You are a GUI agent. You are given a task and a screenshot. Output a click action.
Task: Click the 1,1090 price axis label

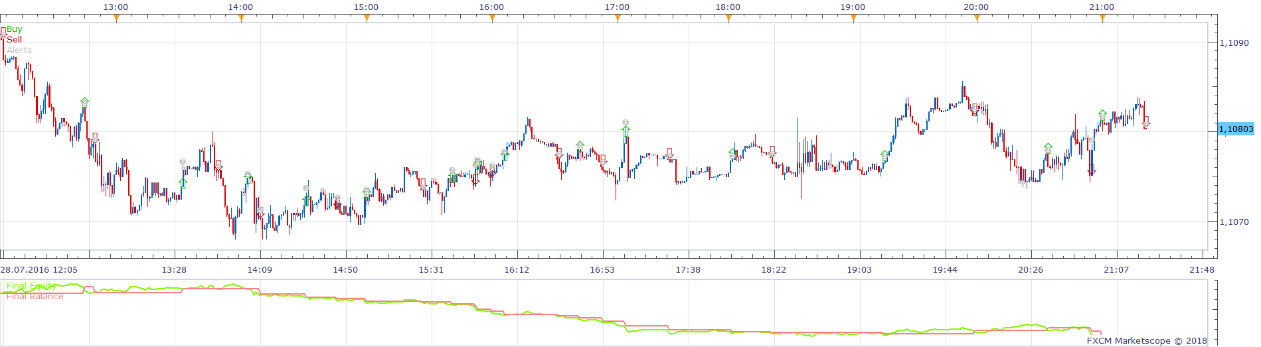tap(1234, 42)
